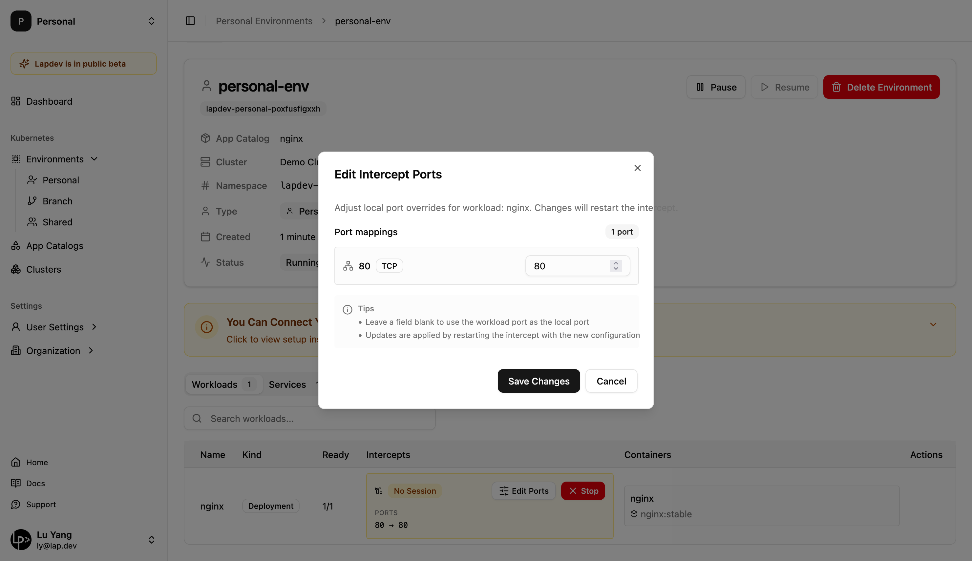Close the Edit Intercept Ports dialog
Image resolution: width=972 pixels, height=561 pixels.
tap(637, 168)
